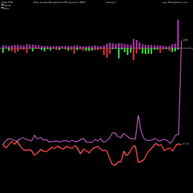Click the '67.75' price value label
The image size is (193, 193).
tap(186, 144)
